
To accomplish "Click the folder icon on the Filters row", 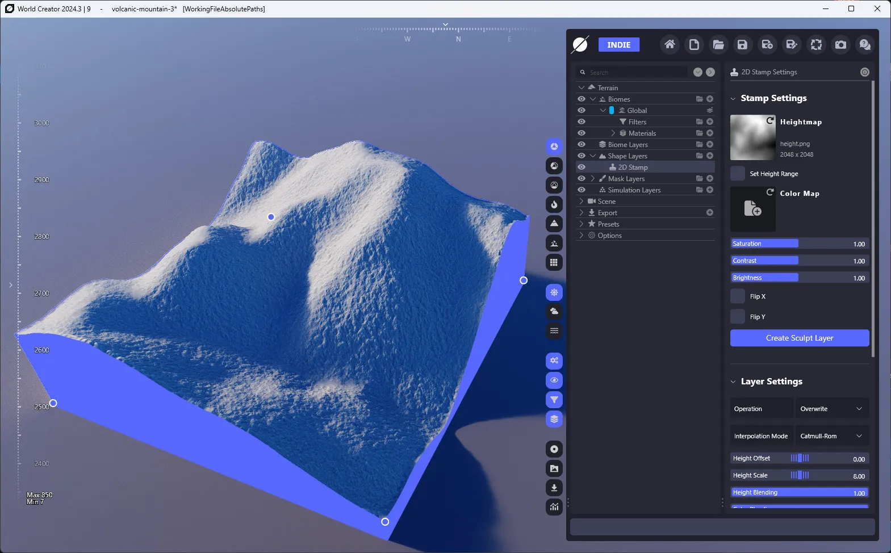I will [700, 122].
